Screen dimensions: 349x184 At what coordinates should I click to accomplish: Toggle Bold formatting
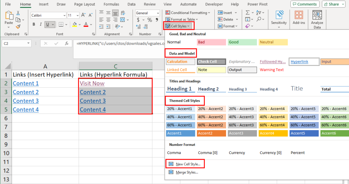[x=34, y=24]
